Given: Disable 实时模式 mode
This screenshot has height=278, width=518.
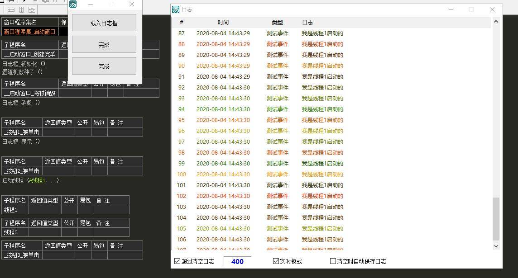Looking at the screenshot, I should tap(275, 261).
